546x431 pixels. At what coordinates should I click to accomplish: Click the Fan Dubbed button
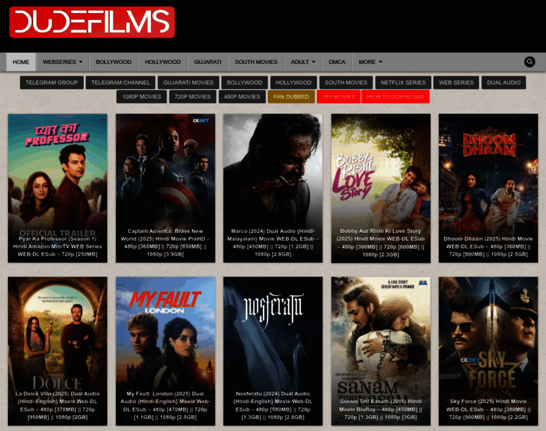coord(291,96)
